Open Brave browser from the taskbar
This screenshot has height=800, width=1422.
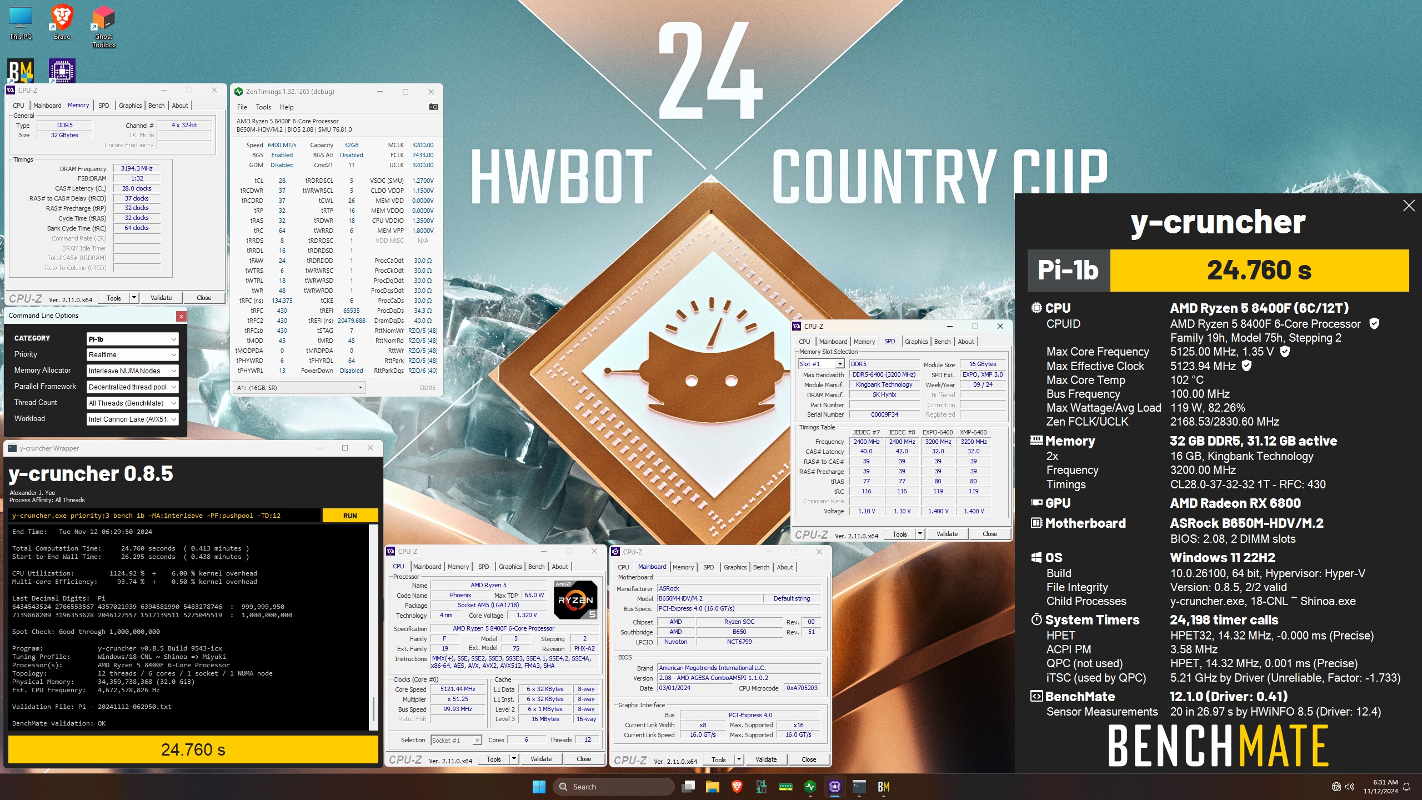pos(737,787)
